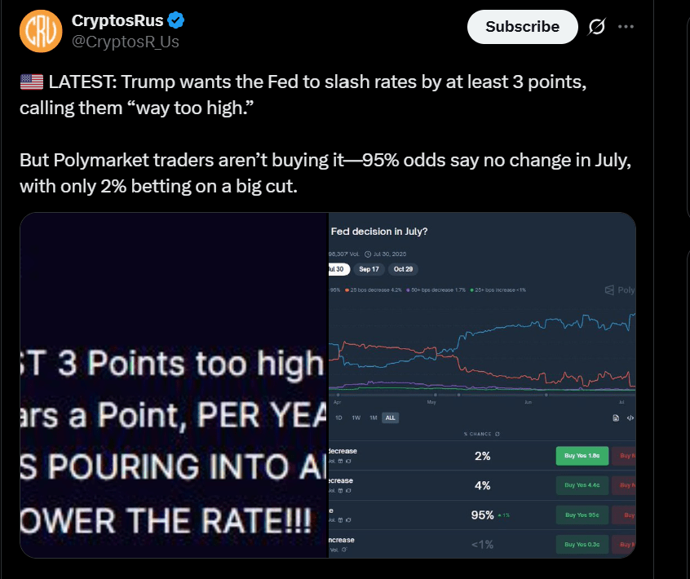Screen dimensions: 690x579
Task: Open the CryptosRus profile avatar
Action: coord(40,30)
